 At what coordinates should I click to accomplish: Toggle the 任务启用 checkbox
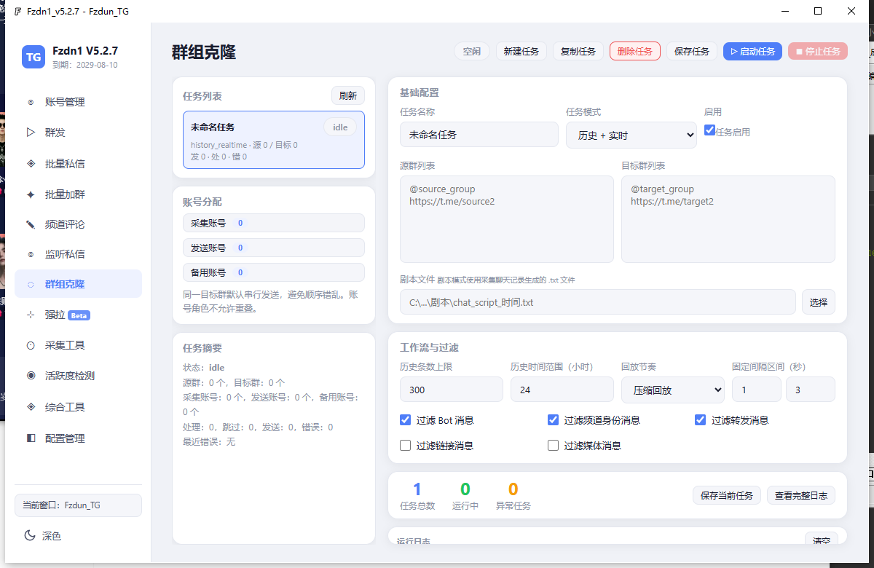[709, 130]
